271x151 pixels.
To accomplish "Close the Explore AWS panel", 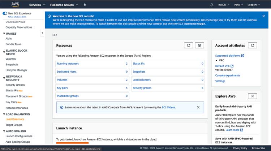I will [x=253, y=96].
